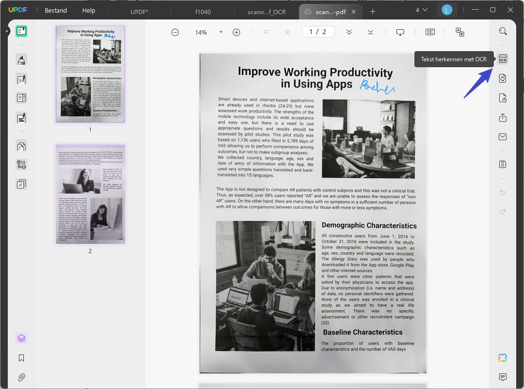This screenshot has width=524, height=389.
Task: Open the UPDF AI assistant icon
Action: (x=503, y=358)
